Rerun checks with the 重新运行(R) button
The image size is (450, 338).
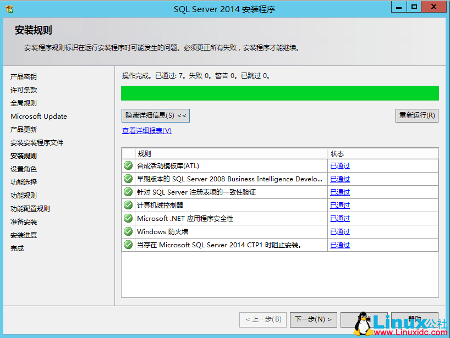pyautogui.click(x=416, y=115)
